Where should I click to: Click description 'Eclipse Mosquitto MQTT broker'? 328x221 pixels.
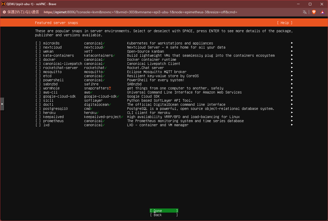[x=157, y=72]
